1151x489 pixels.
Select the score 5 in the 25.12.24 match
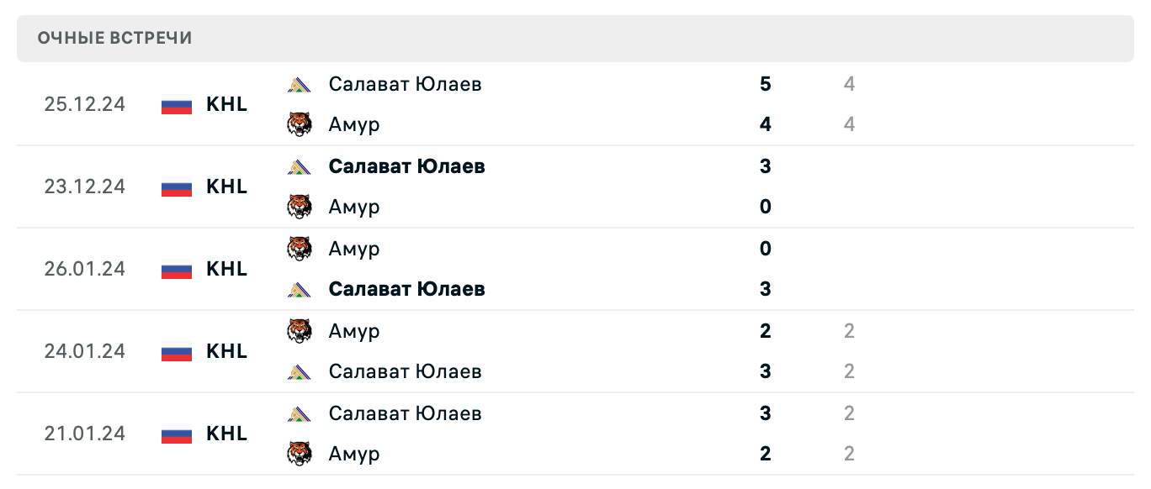coord(764,84)
